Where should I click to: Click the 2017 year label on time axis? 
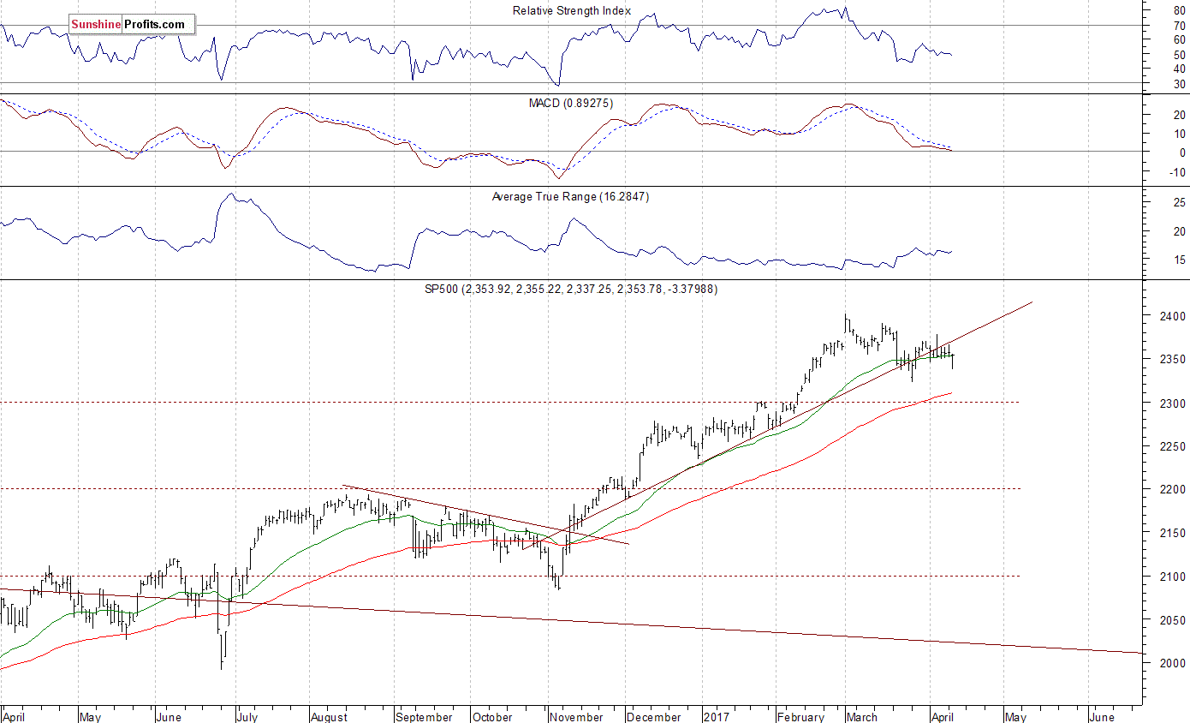tap(716, 717)
